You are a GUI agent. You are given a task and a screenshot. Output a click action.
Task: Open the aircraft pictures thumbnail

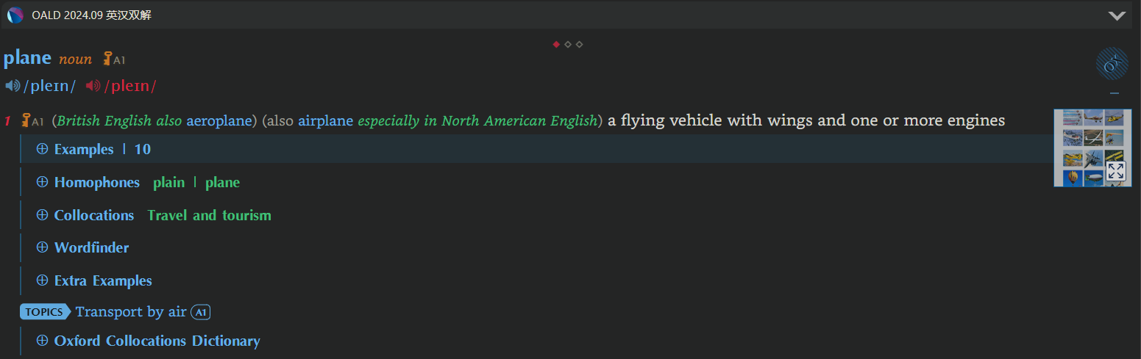pos(1092,148)
